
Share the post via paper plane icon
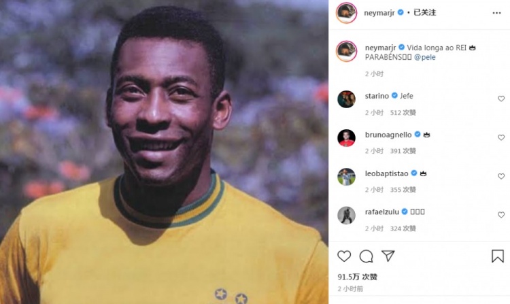click(x=388, y=256)
